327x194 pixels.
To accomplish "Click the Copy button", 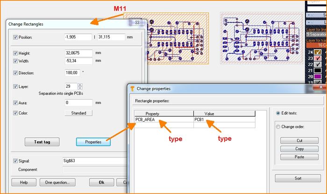I will 299,149.
